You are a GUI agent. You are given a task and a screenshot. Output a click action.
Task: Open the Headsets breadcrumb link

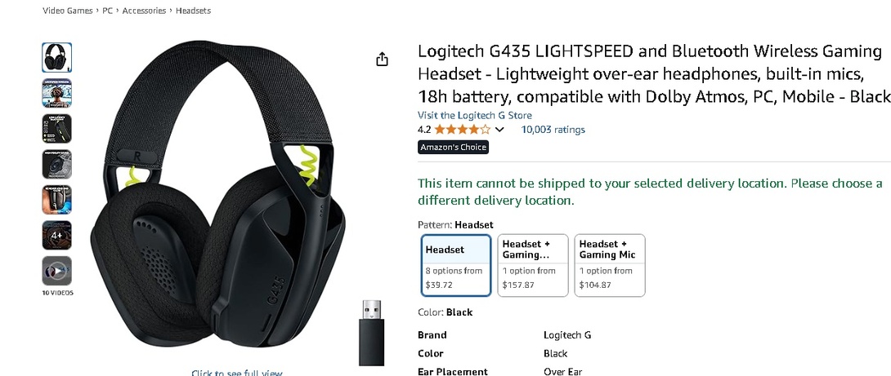pyautogui.click(x=193, y=11)
